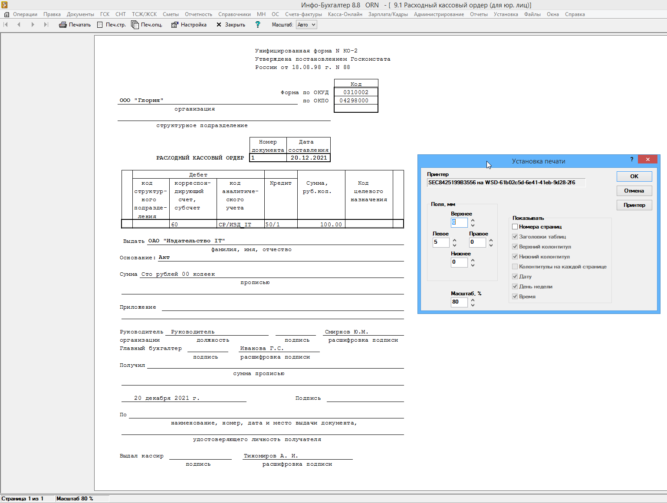The height and width of the screenshot is (503, 667).
Task: Click the ОКПО code 04298000
Action: tap(356, 101)
